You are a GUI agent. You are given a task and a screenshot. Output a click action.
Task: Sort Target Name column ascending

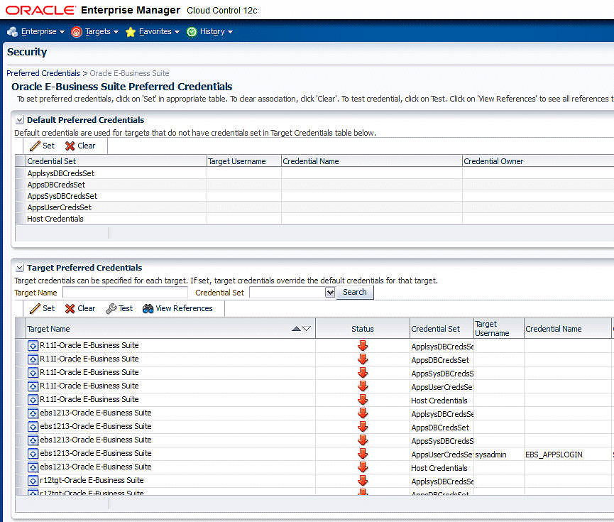(297, 329)
